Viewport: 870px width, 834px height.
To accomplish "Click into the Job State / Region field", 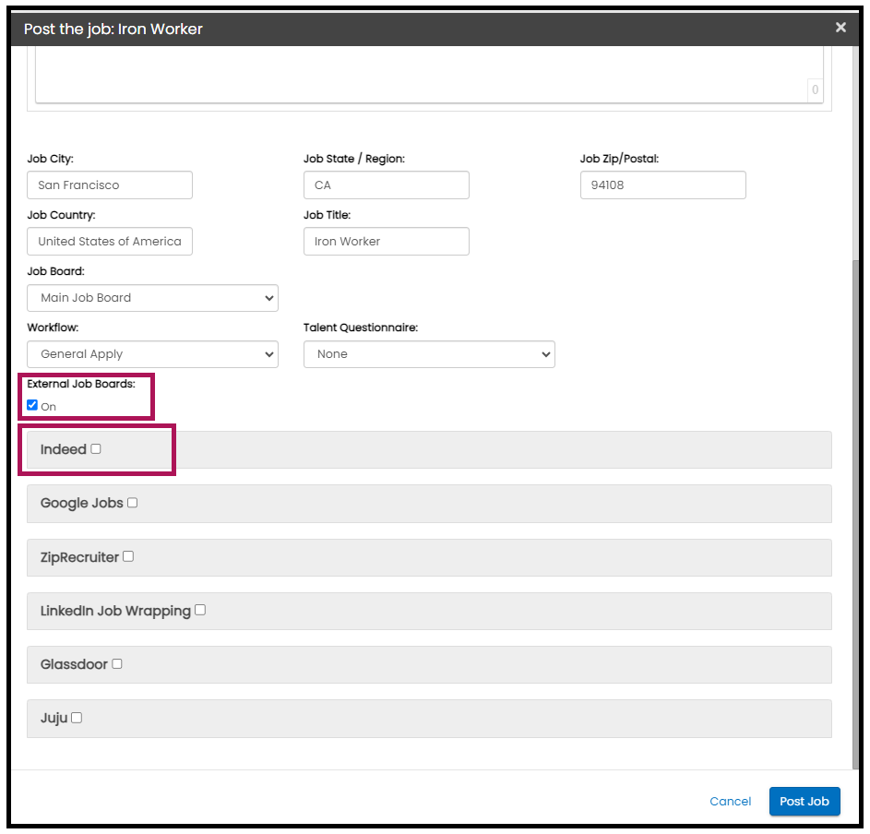I will (387, 185).
